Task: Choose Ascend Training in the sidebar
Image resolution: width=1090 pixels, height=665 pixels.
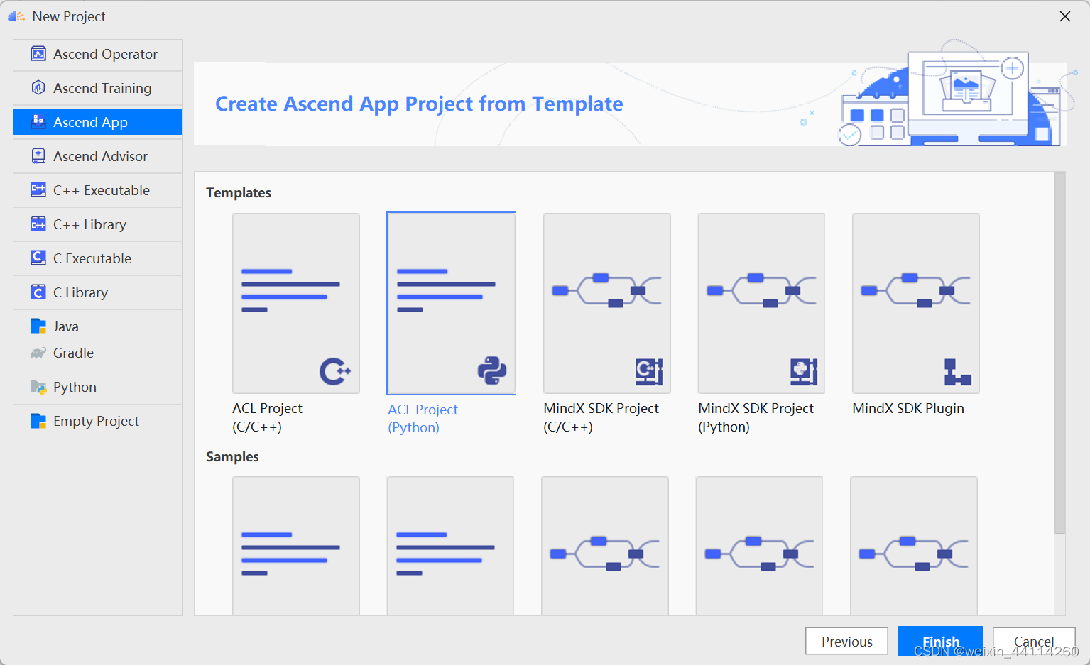Action: 98,88
